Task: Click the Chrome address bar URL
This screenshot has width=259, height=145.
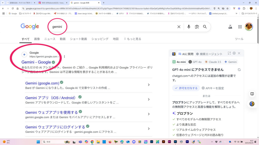Action: pos(118,8)
